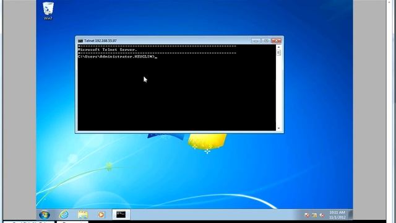Click the Telnet window's scrollbar thumb

tap(278, 52)
